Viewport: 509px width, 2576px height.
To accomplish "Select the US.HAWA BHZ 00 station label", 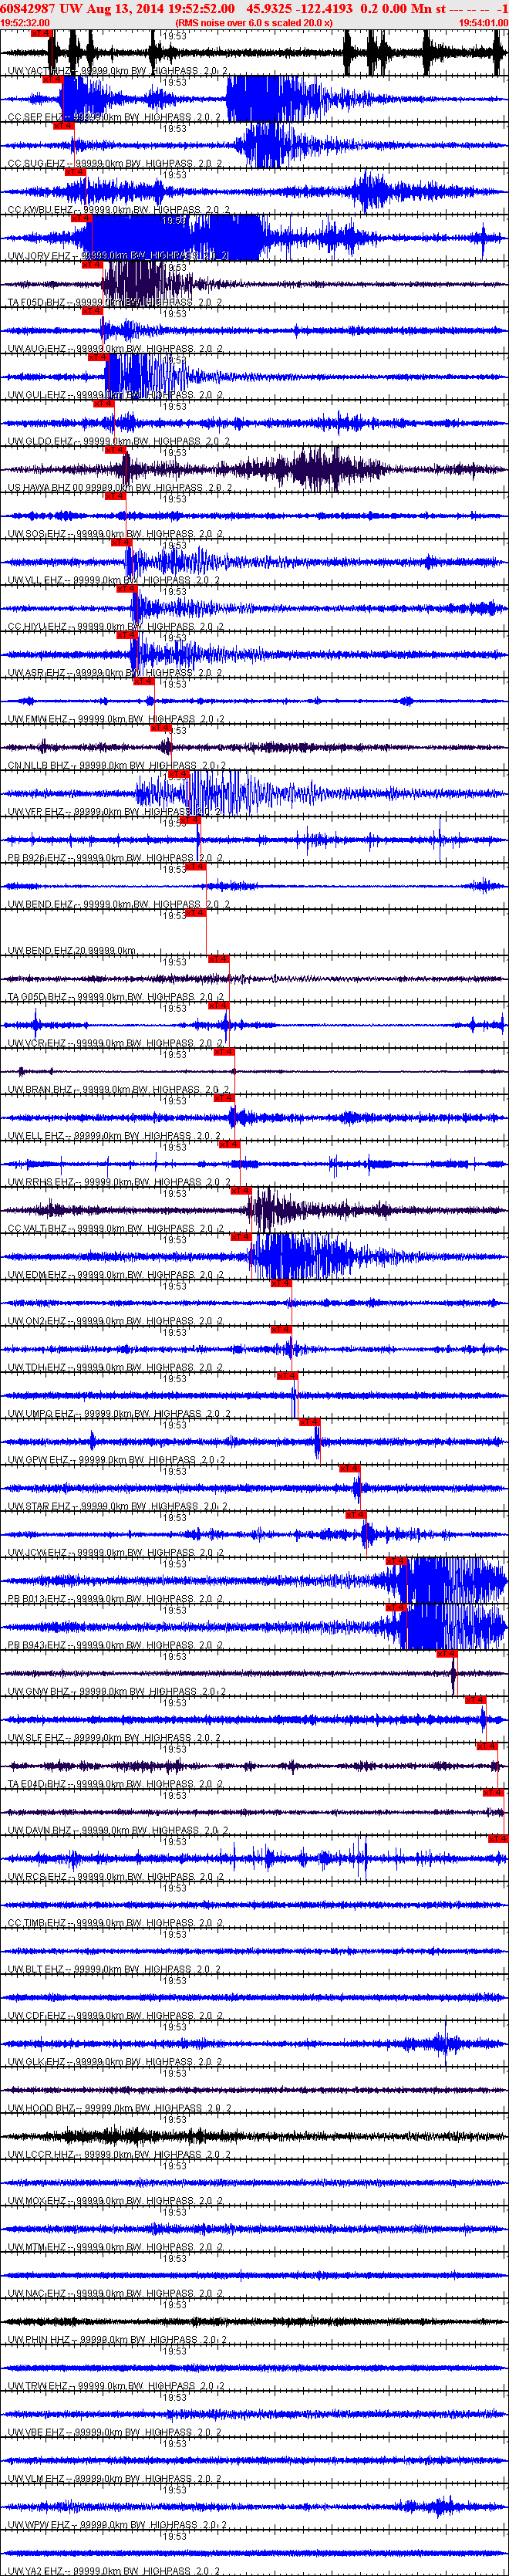I will tap(120, 488).
